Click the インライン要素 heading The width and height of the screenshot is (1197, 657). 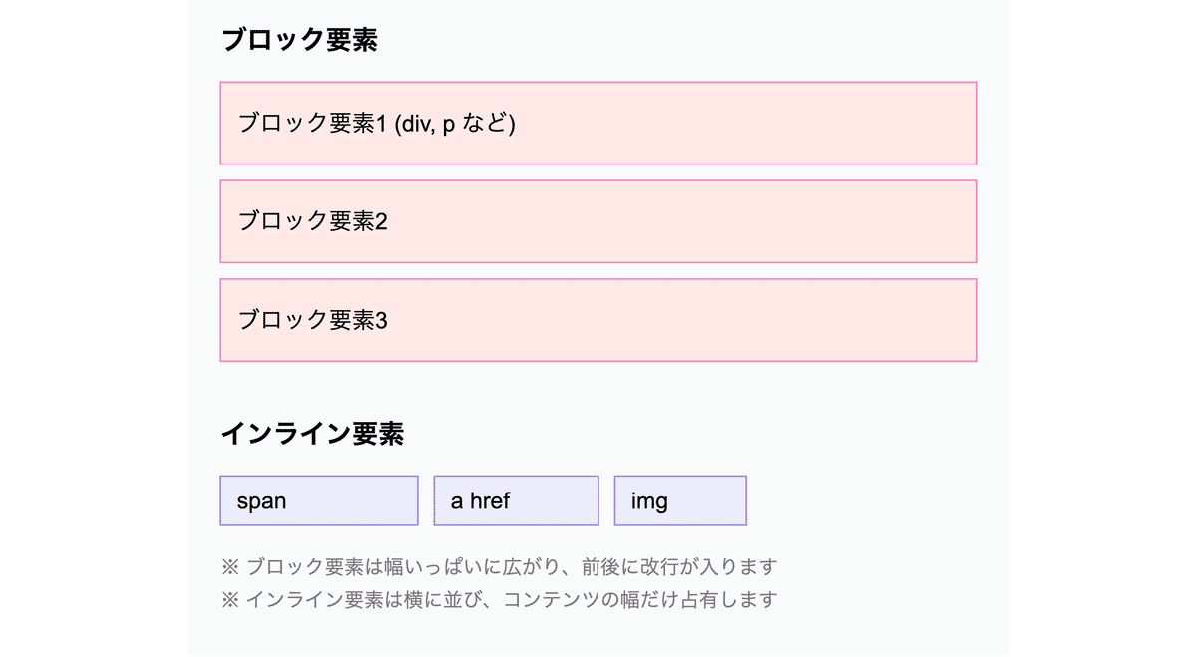(312, 434)
